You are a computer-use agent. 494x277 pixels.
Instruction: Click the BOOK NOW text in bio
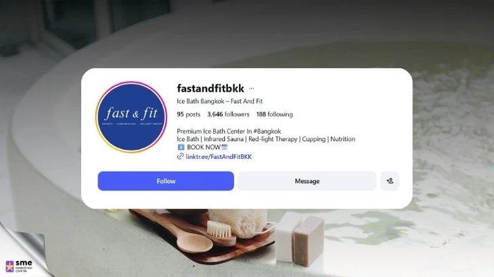[204, 147]
